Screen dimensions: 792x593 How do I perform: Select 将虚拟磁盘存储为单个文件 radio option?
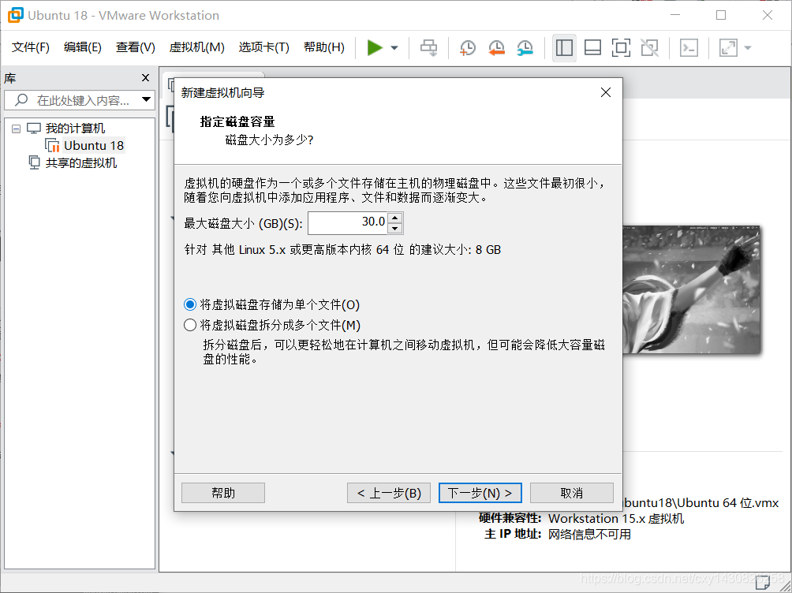190,304
